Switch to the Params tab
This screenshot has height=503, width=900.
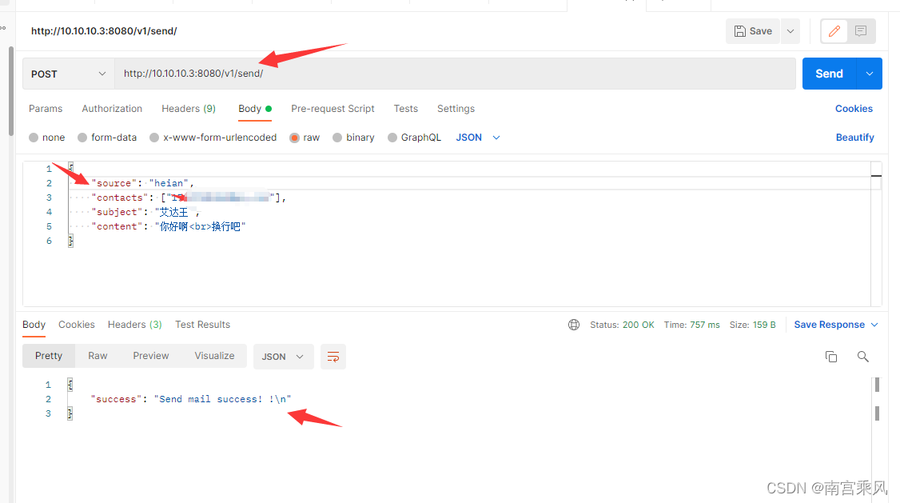46,109
